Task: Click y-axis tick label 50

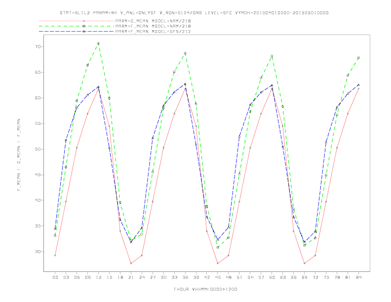Action: 38,149
